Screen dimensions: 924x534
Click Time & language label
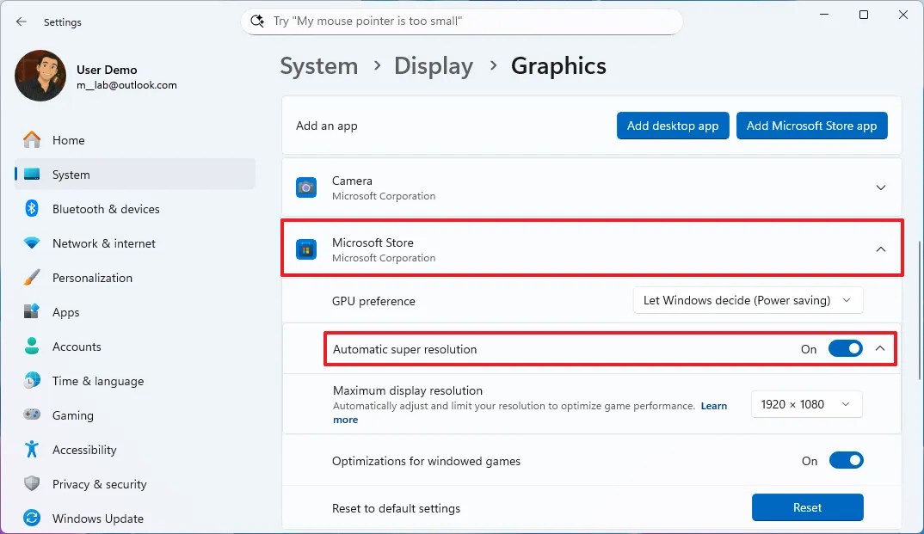click(98, 382)
